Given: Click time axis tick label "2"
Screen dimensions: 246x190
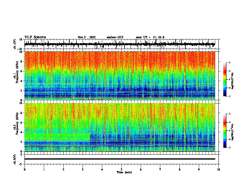Looking at the screenshot, I should (63, 170).
